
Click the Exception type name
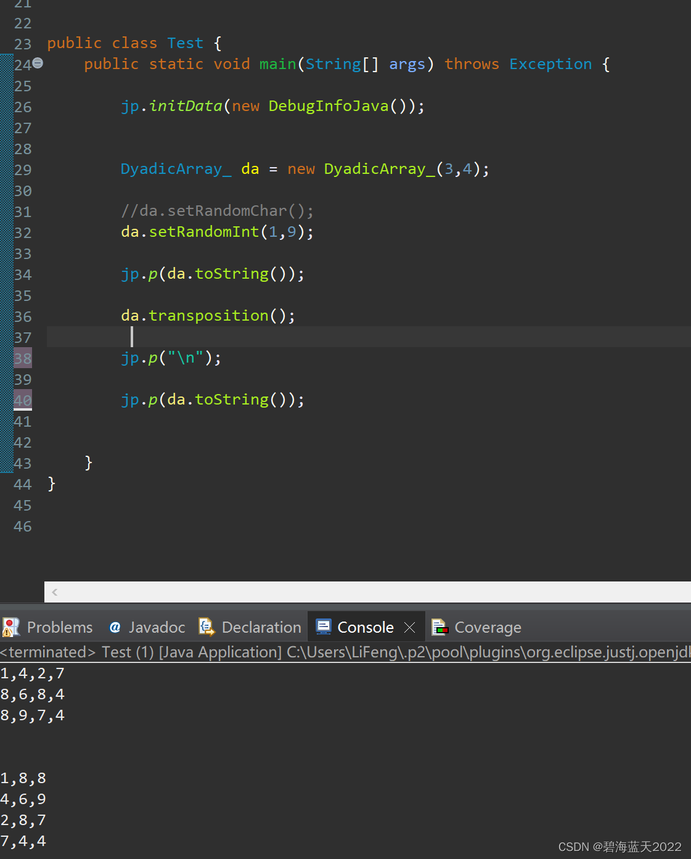[x=550, y=64]
